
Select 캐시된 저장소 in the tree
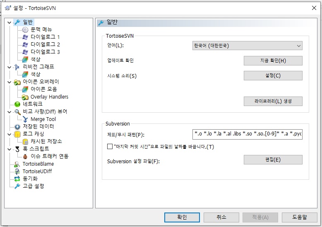coord(46,141)
